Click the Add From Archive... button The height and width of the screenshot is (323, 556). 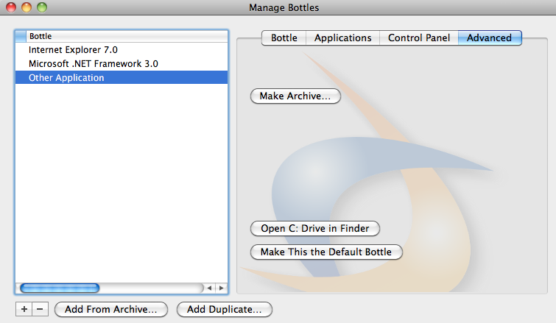click(111, 309)
